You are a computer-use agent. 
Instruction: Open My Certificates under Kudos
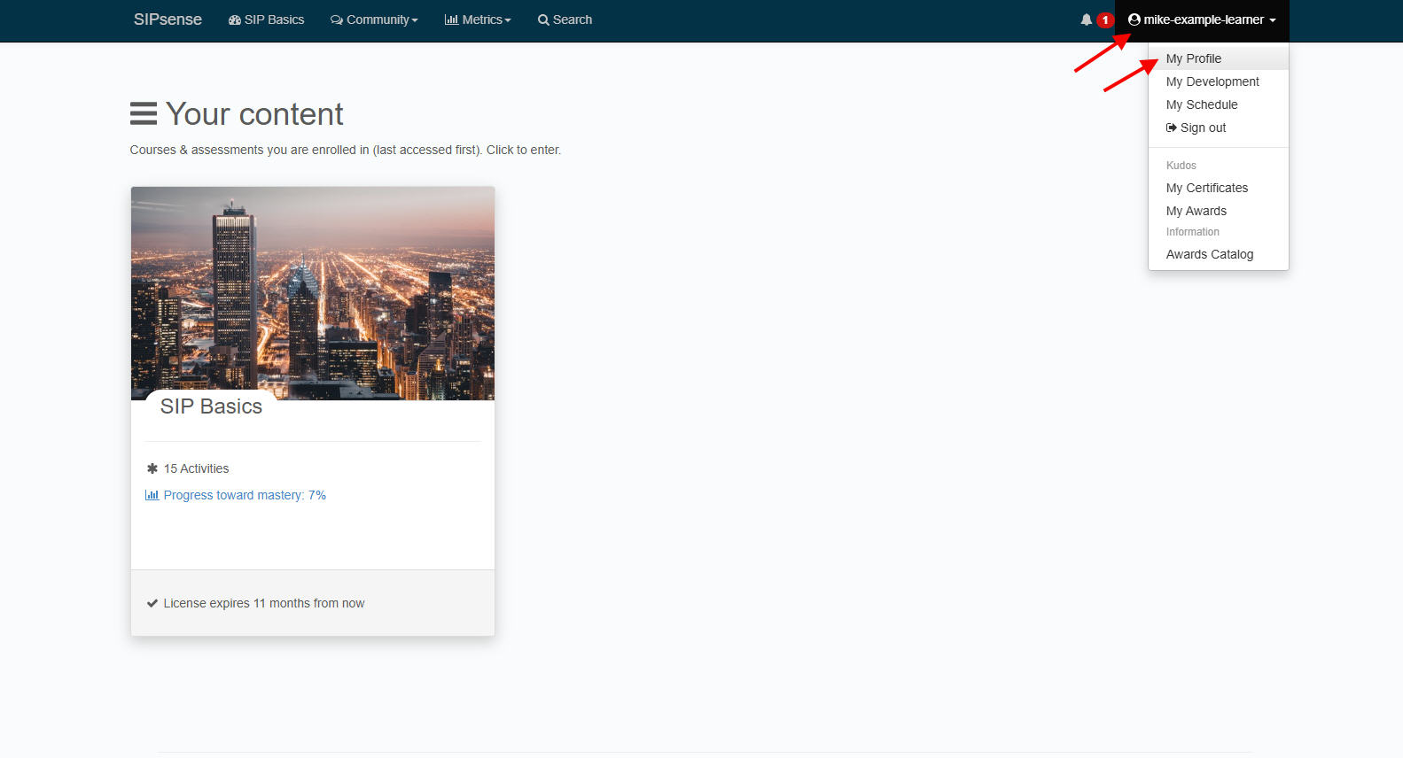click(1218, 188)
